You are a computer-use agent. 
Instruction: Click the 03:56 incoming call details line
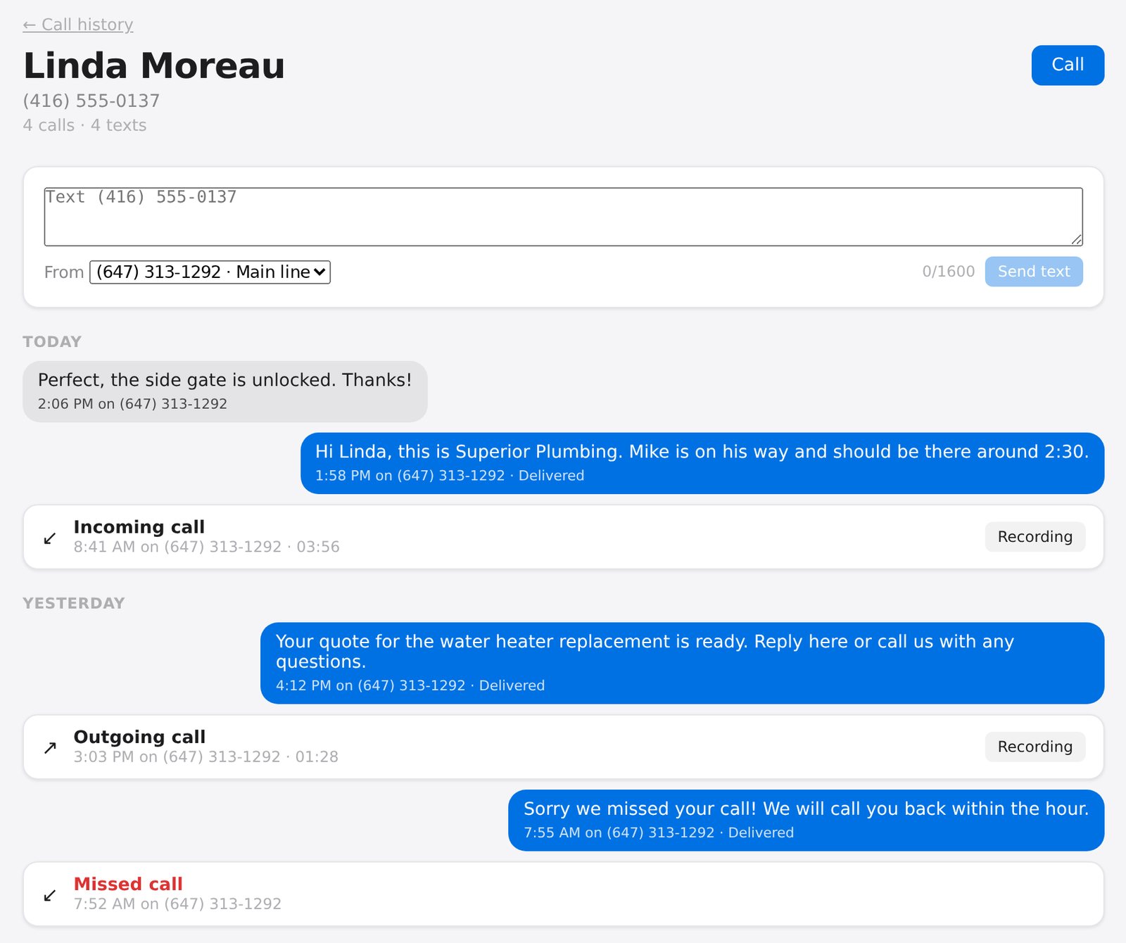click(207, 547)
